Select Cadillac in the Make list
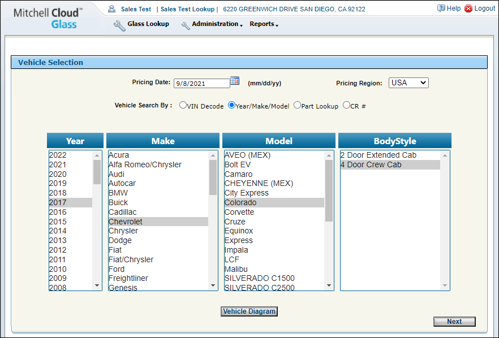The height and width of the screenshot is (338, 499). coord(158,212)
